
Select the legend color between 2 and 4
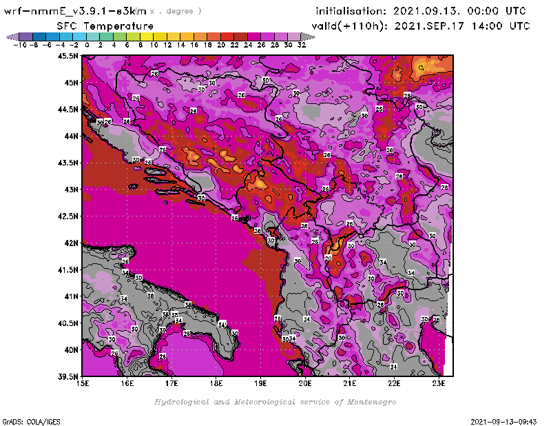[x=107, y=37]
